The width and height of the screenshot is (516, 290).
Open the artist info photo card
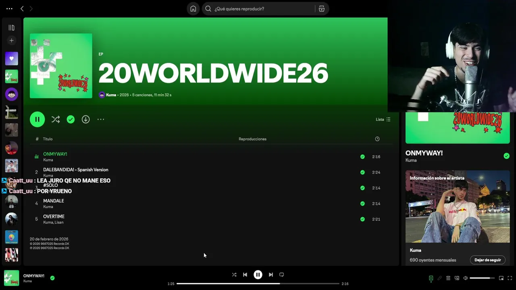pos(458,206)
